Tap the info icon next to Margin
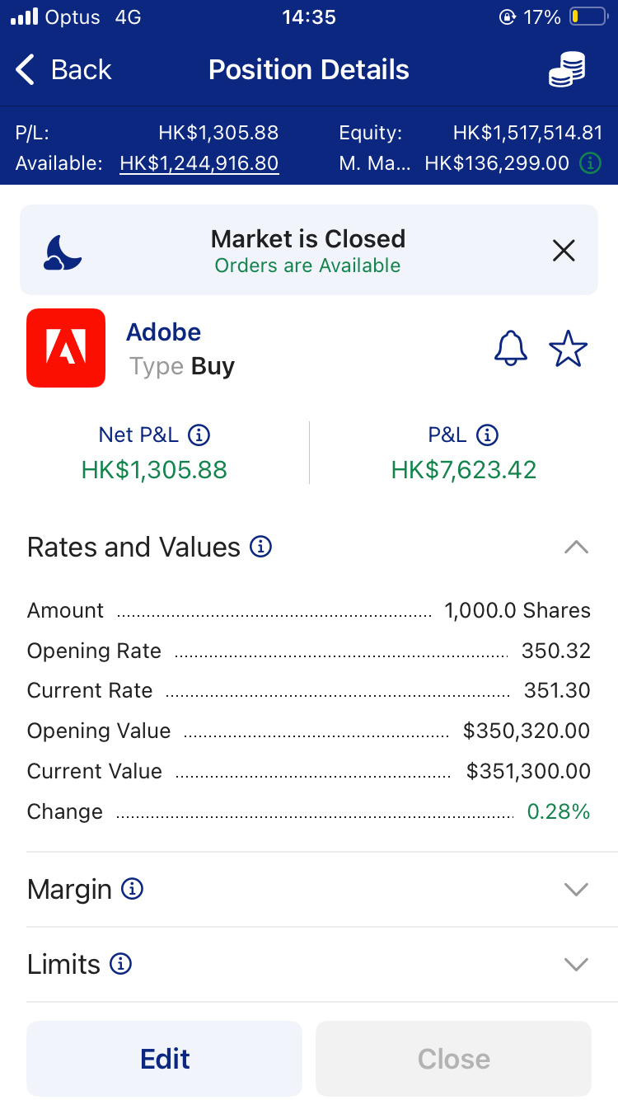 click(x=132, y=889)
